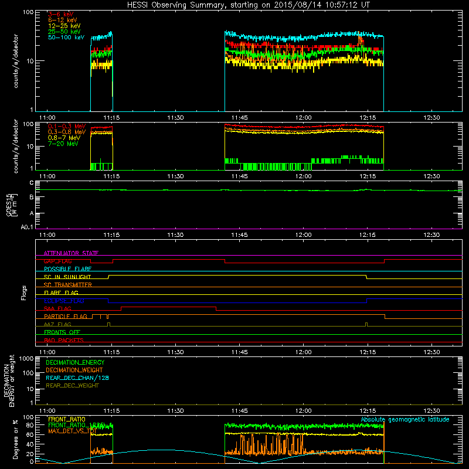Viewport: 469px width, 469px height.
Task: Select the 0.8-7 MeV legend label
Action: (x=64, y=138)
